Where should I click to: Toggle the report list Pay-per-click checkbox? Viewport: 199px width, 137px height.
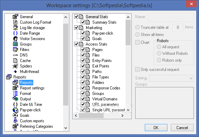(83, 33)
